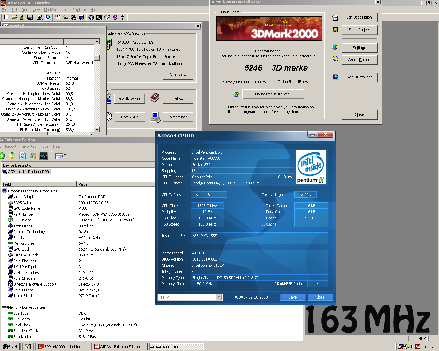Click the icon beside ResultBrowser in score dialog
Viewport: 439px width, 351px height.
tap(335, 77)
